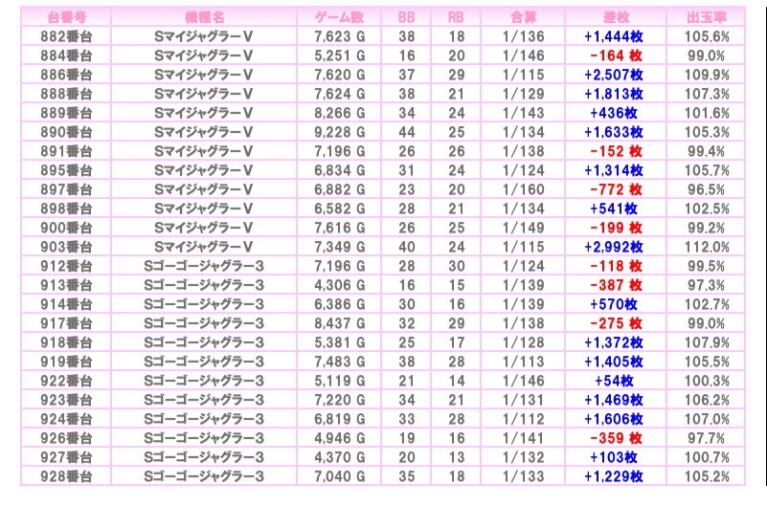Click BB count 44 in row 890番台

[407, 132]
